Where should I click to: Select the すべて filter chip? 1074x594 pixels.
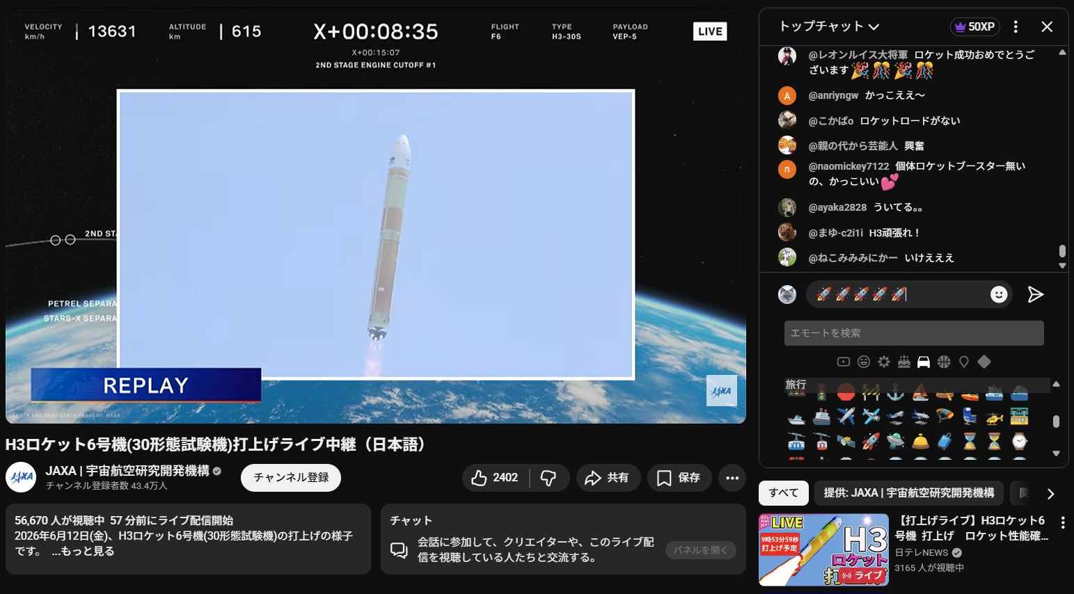[x=784, y=493]
